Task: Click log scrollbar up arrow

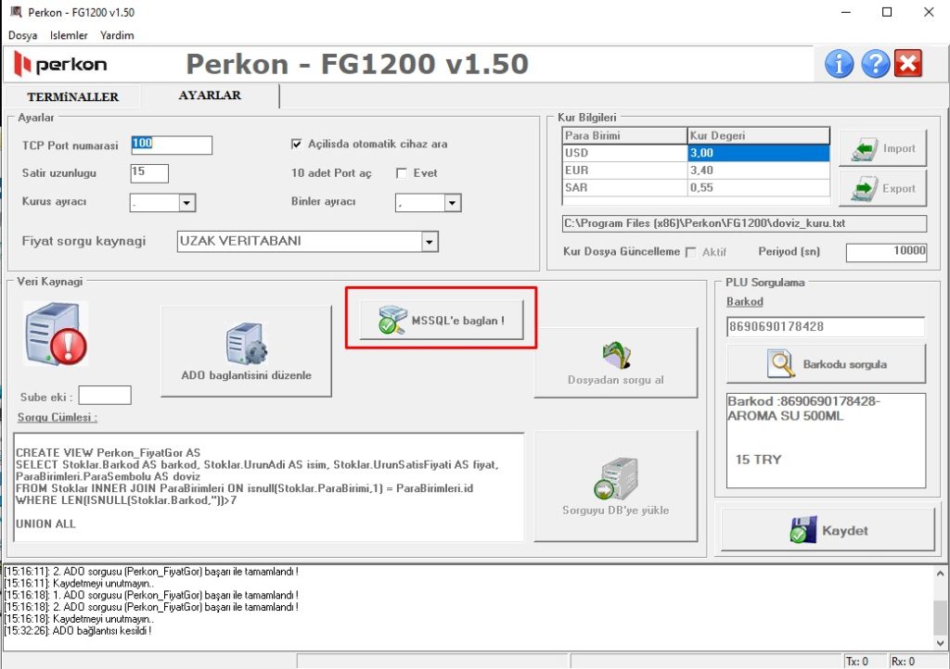Action: tap(940, 574)
